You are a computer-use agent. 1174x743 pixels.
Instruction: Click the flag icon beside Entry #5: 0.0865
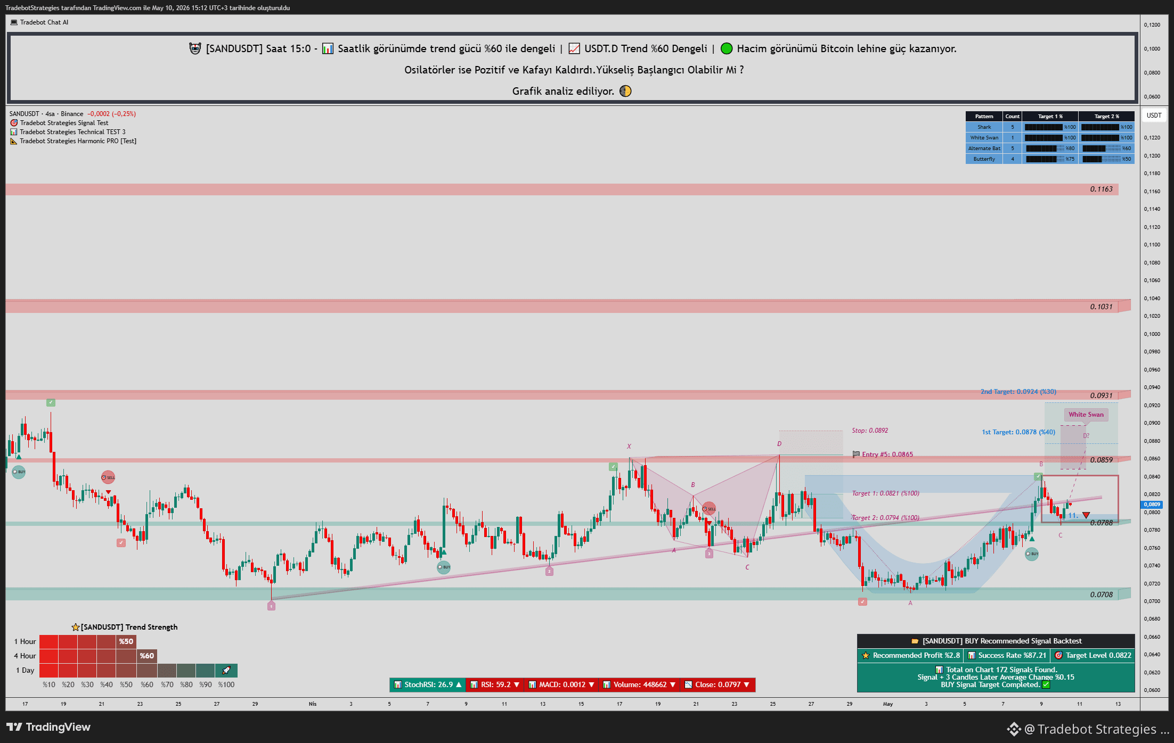click(856, 455)
